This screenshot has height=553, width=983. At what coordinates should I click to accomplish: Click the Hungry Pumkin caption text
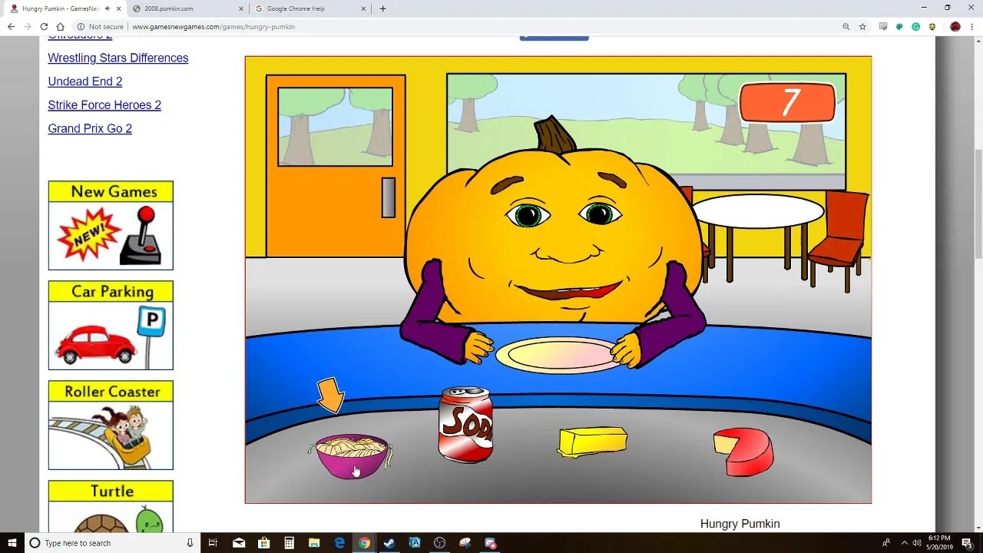pyautogui.click(x=740, y=524)
